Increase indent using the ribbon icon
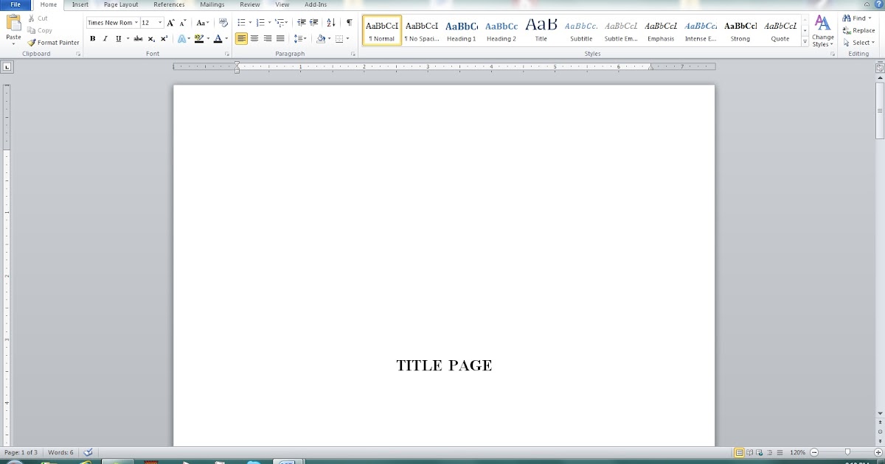Image resolution: width=885 pixels, height=464 pixels. click(313, 22)
